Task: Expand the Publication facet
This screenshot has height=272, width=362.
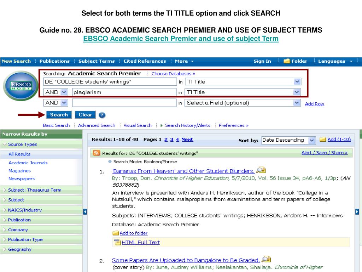Action: click(x=5, y=220)
